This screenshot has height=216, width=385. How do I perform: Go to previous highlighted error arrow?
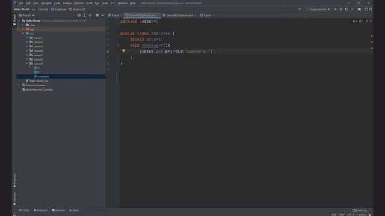pos(366,22)
